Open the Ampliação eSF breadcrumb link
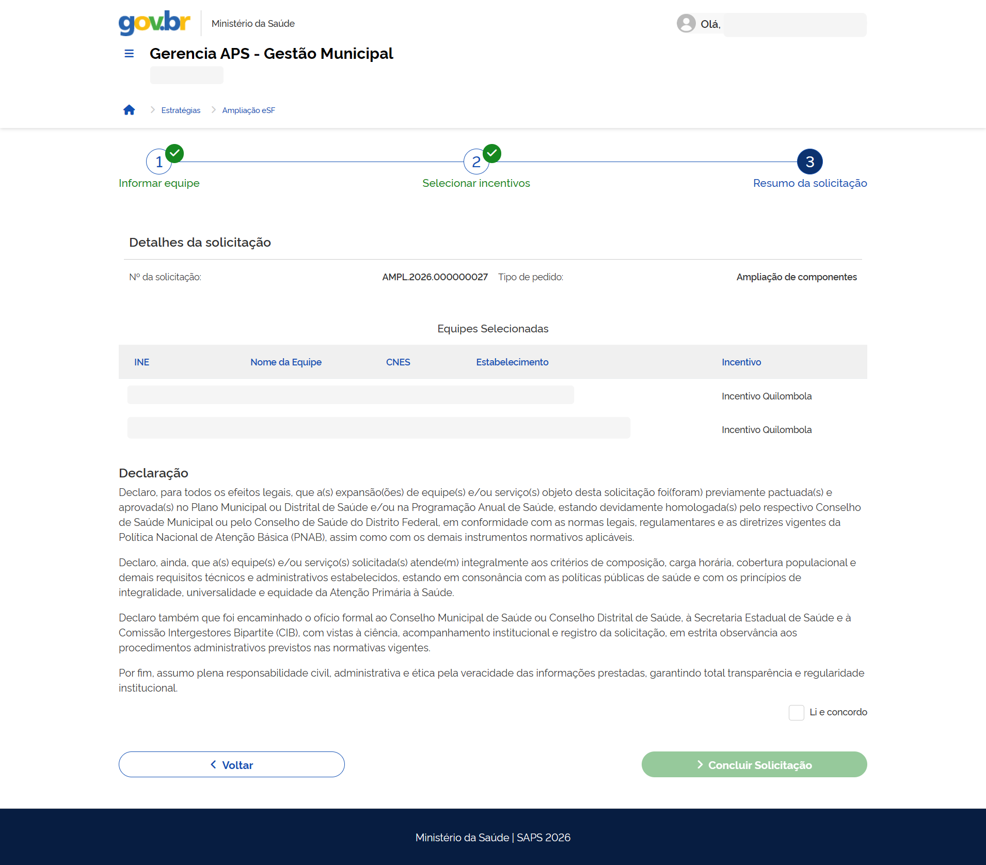 coord(248,110)
